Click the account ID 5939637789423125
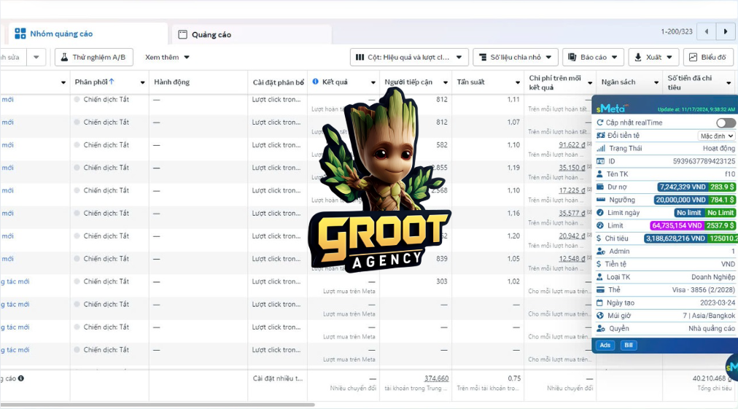 coord(704,161)
